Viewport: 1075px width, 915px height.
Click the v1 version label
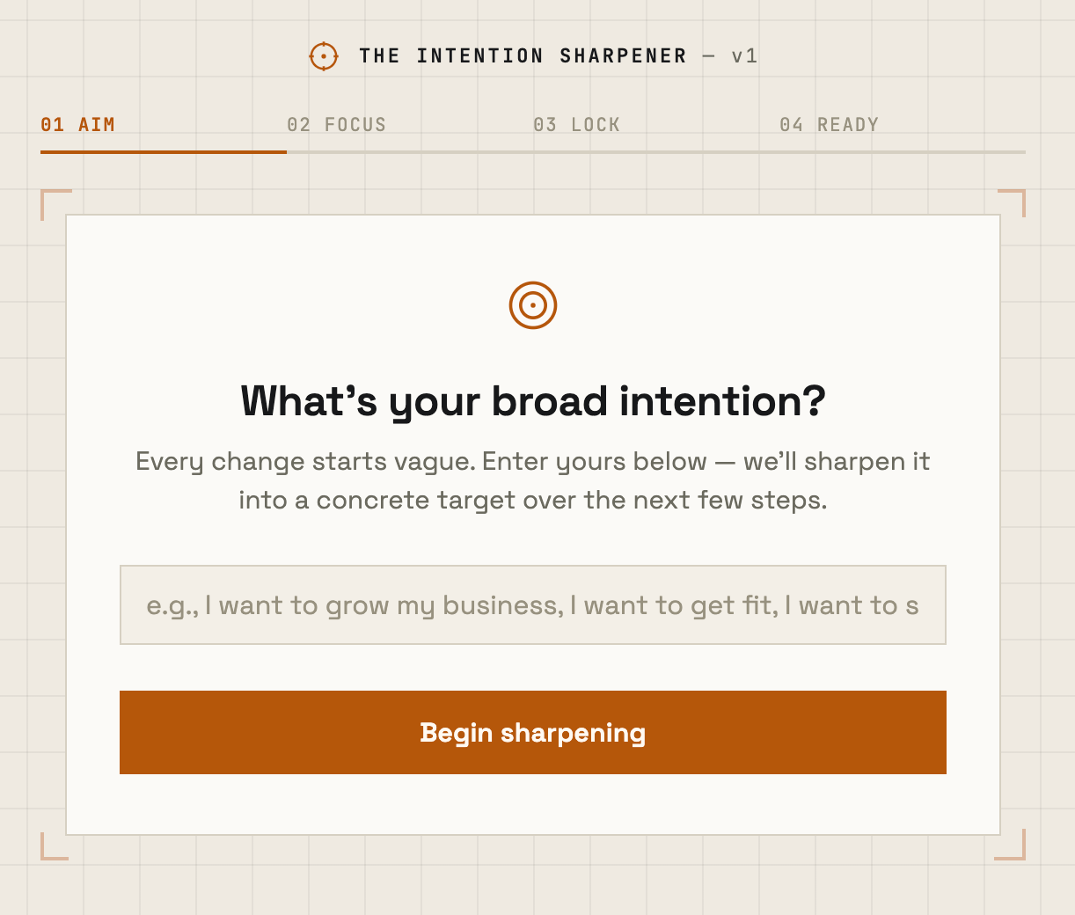coord(744,56)
